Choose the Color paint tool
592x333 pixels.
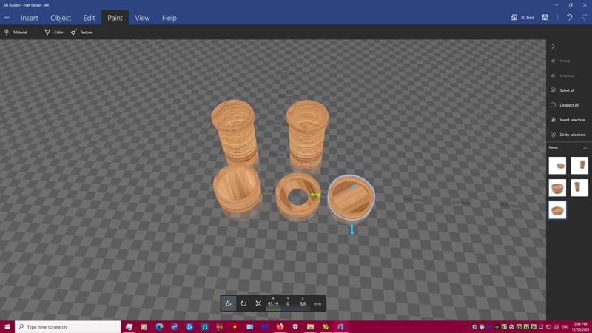click(x=54, y=32)
